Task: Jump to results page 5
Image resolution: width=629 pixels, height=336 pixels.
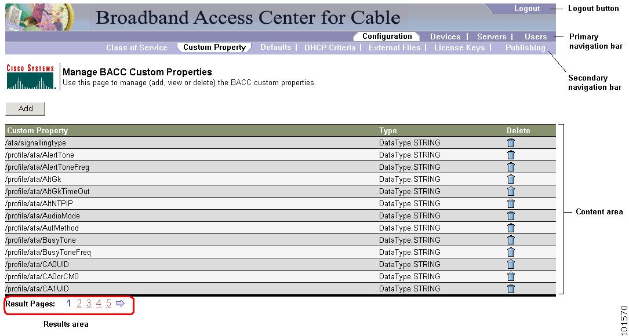Action: pyautogui.click(x=108, y=304)
